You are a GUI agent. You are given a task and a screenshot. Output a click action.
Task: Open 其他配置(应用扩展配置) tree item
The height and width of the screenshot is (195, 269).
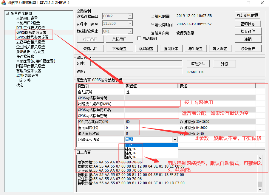[36, 61]
